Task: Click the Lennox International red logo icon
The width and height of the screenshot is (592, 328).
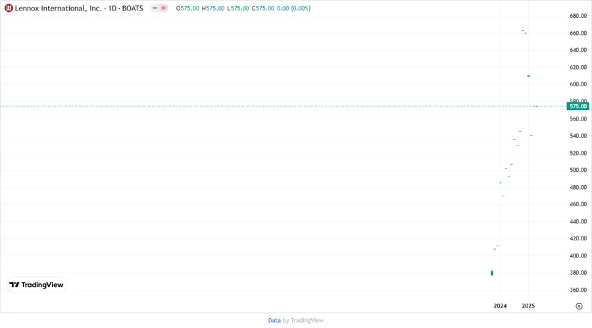Action: [9, 9]
